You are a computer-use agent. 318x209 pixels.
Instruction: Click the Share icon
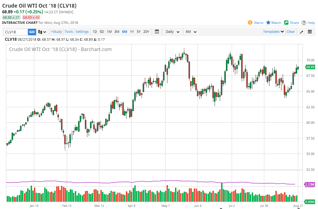(x=286, y=23)
